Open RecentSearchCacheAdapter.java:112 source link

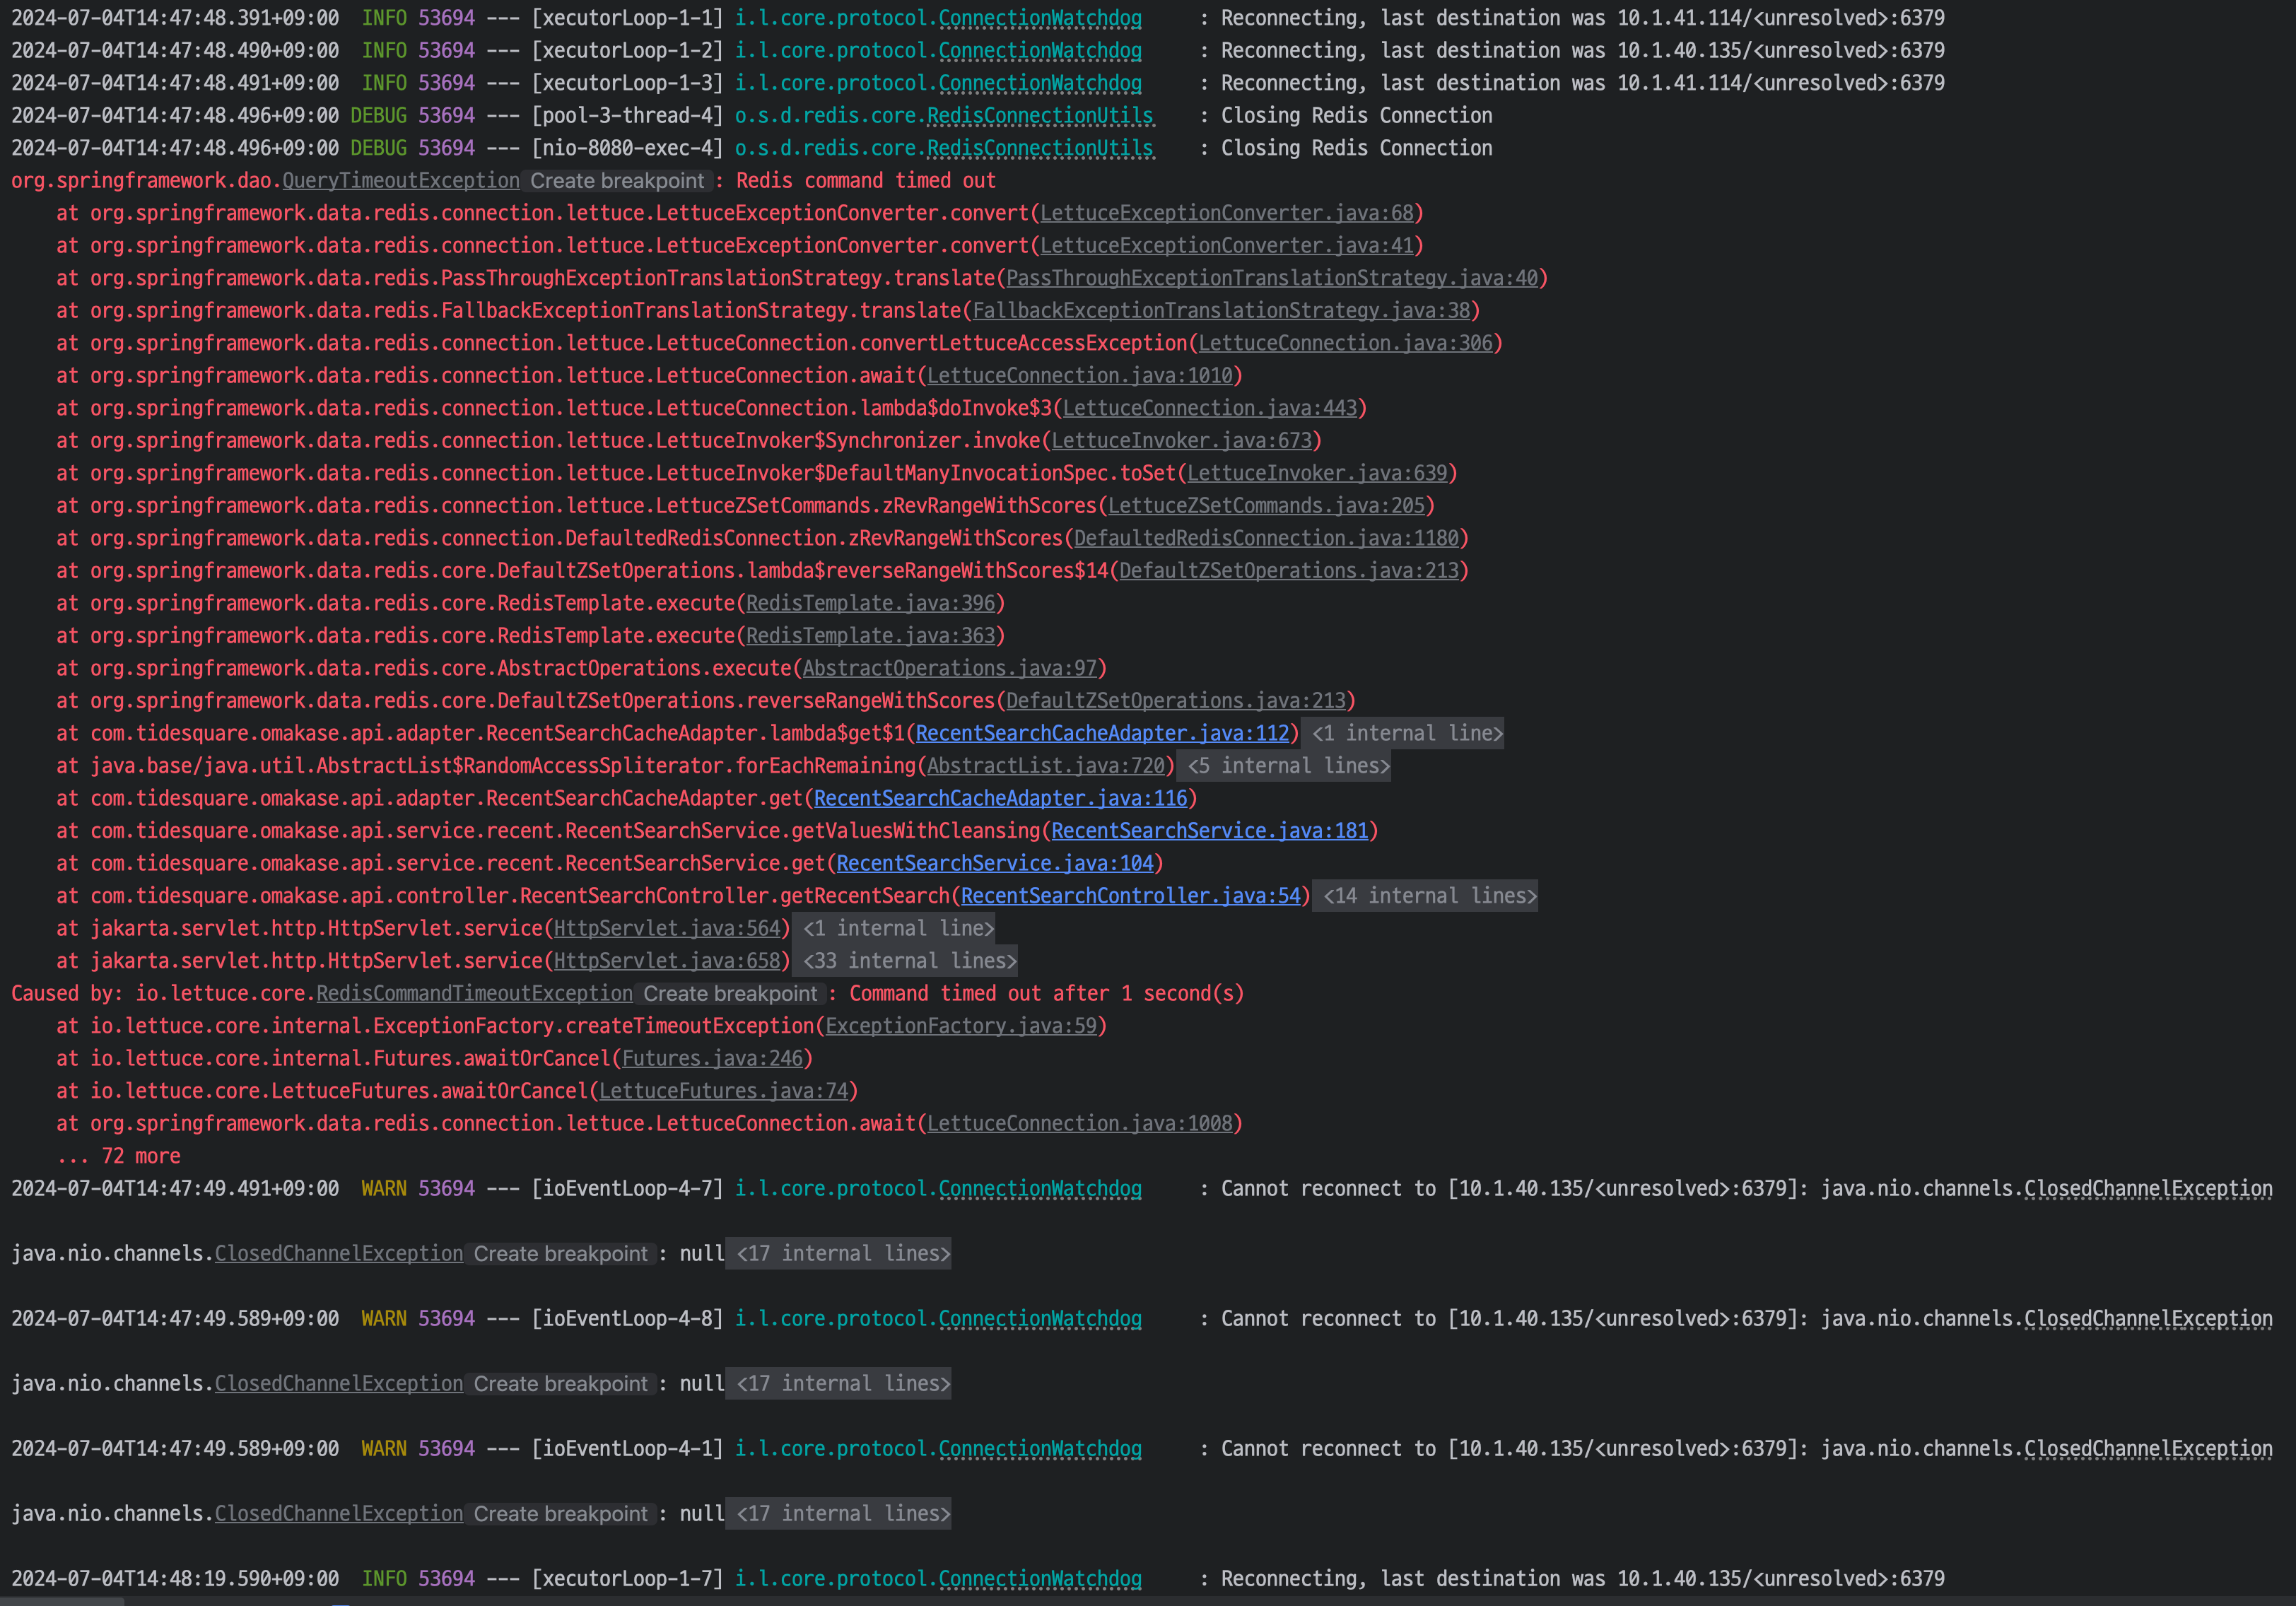click(1102, 733)
